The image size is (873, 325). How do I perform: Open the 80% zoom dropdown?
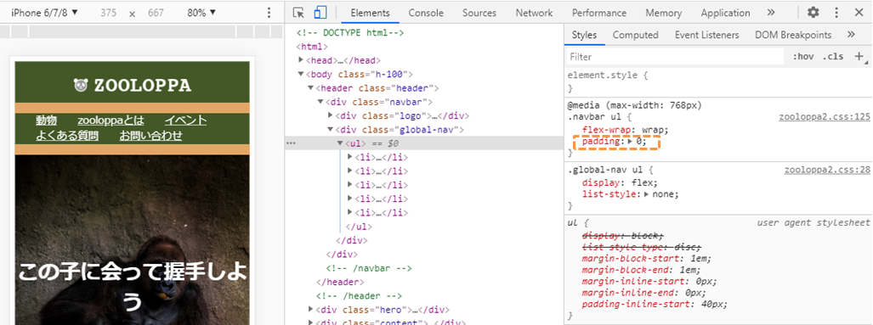201,12
